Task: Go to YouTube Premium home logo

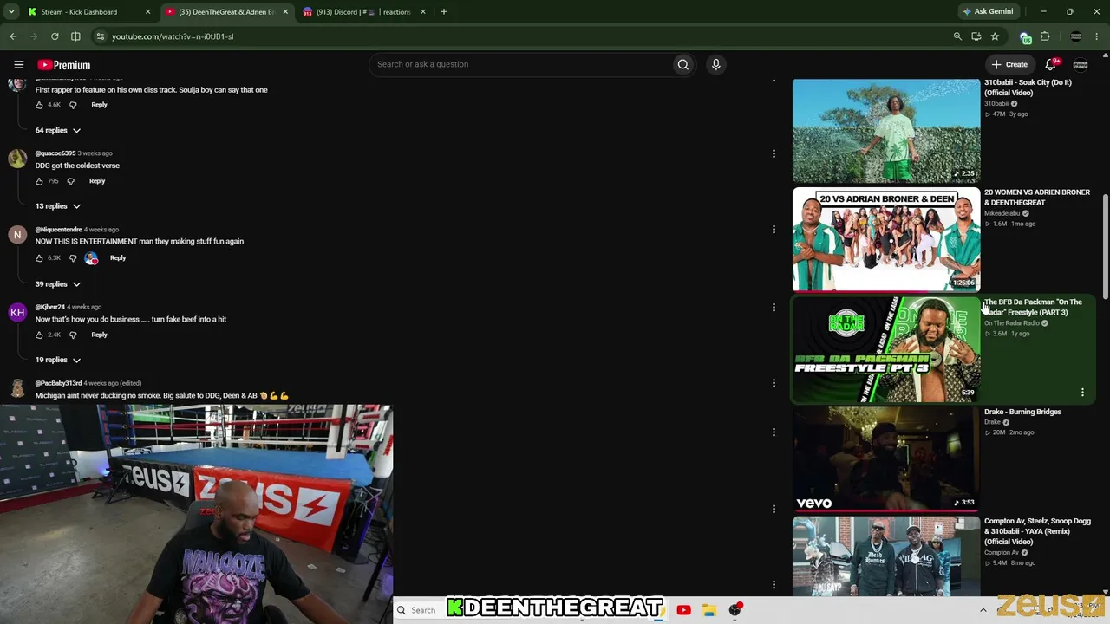Action: (63, 65)
